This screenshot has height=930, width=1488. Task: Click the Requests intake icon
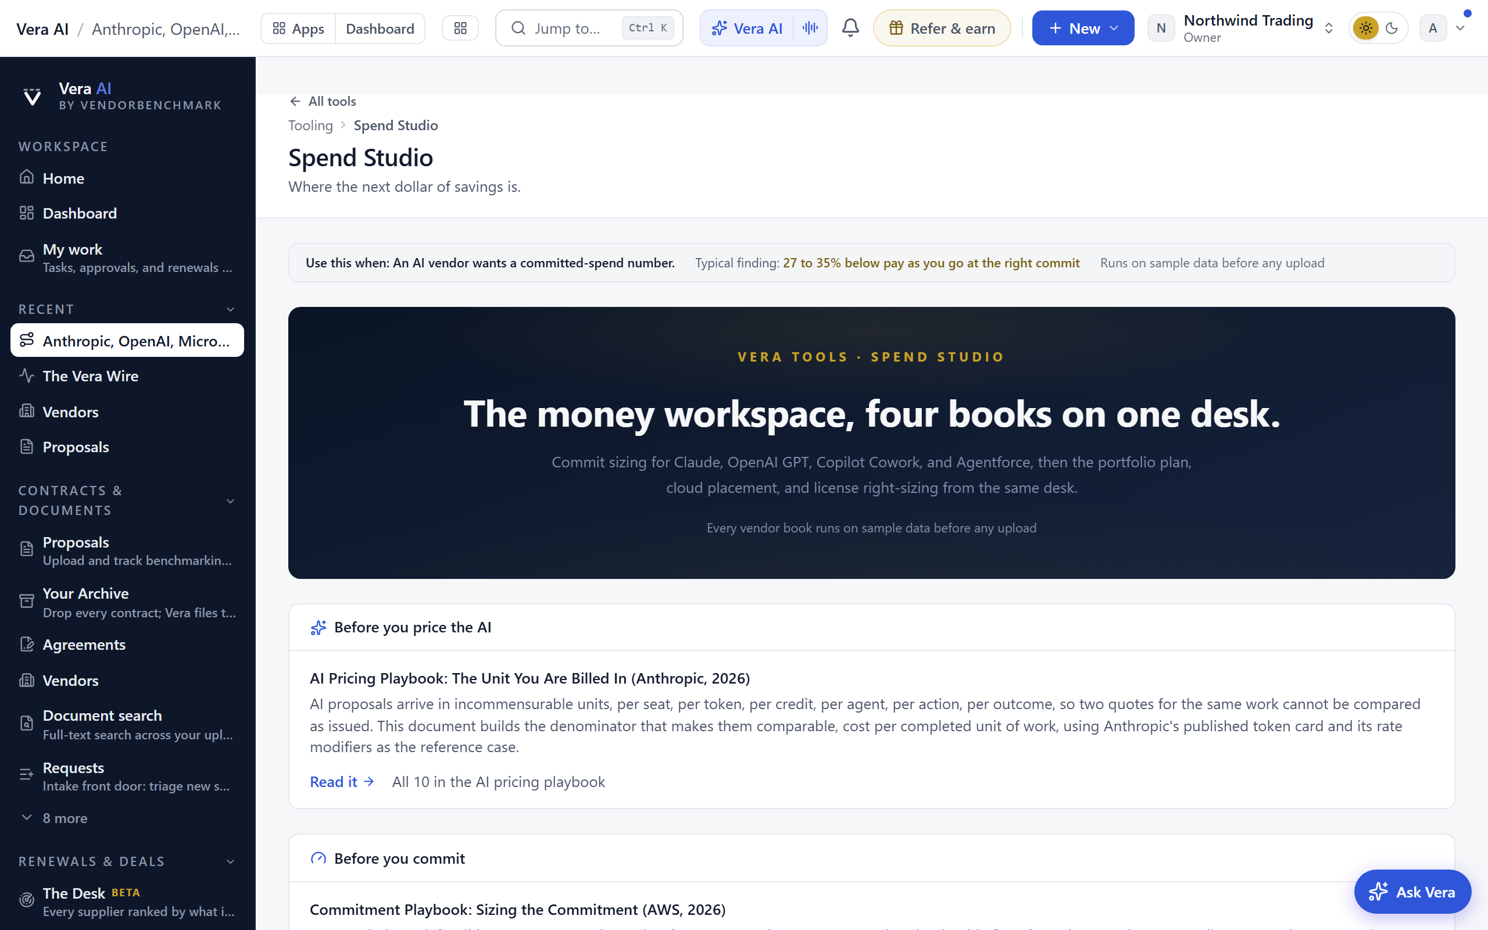click(x=26, y=775)
